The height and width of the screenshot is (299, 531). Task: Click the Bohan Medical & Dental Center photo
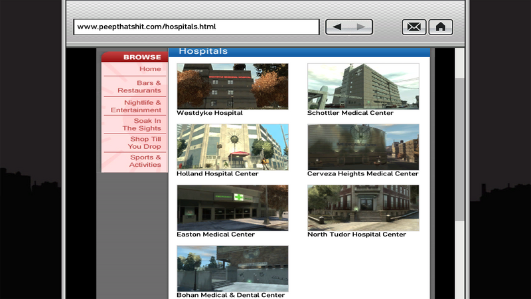point(233,268)
